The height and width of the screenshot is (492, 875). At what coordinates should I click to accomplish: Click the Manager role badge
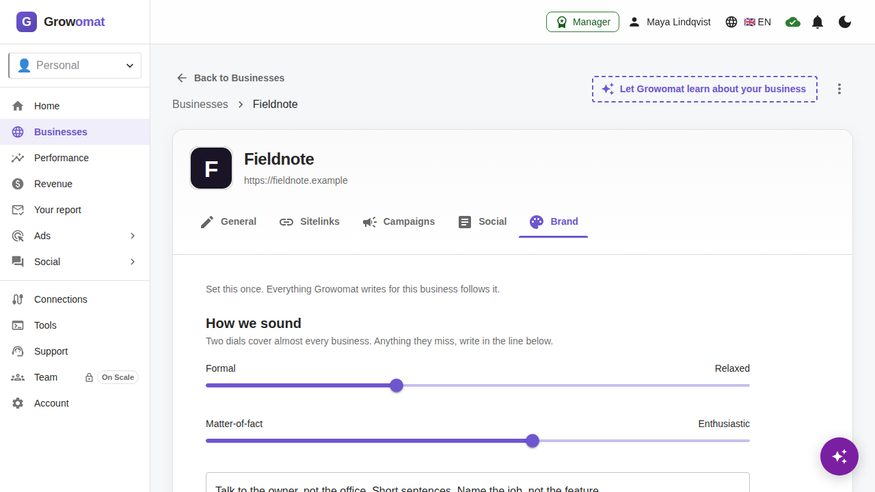point(582,22)
